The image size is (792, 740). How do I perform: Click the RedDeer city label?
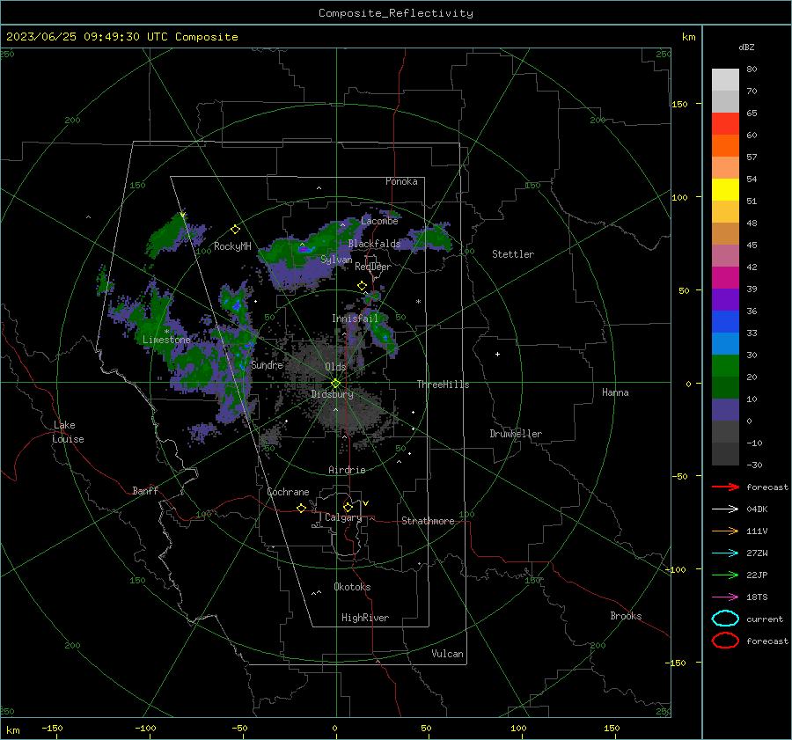pos(373,267)
